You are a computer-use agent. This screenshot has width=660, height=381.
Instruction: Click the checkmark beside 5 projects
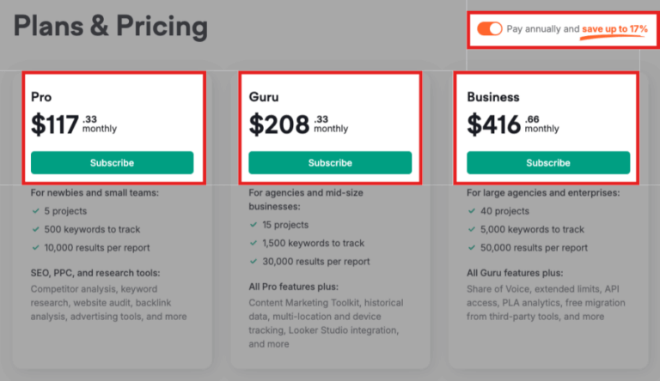coord(35,211)
